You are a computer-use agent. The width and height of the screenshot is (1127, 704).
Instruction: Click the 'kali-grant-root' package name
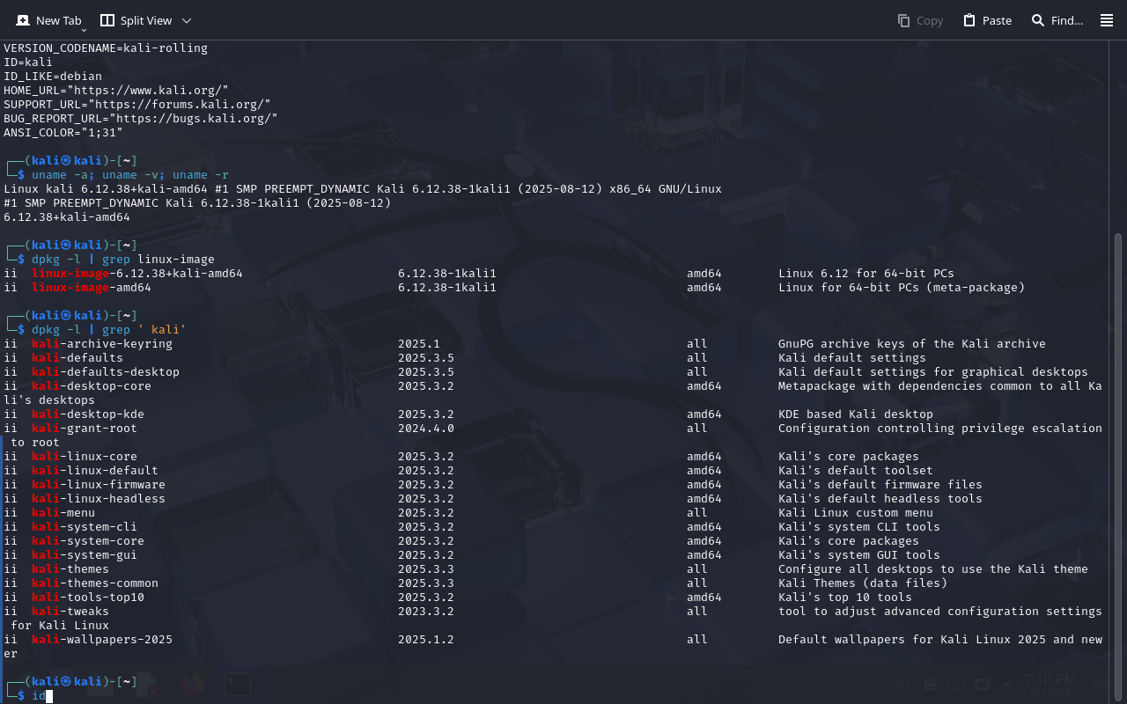coord(85,429)
